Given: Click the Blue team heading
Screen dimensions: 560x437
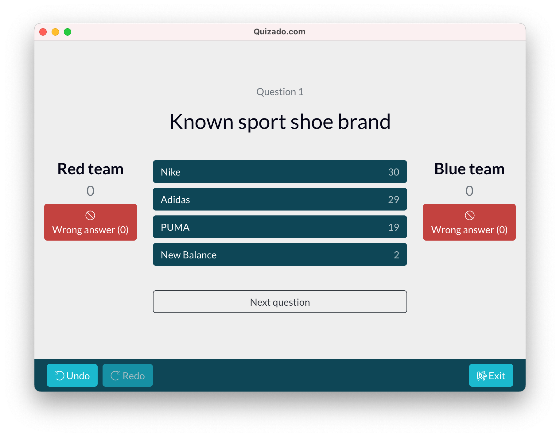Looking at the screenshot, I should [x=469, y=169].
